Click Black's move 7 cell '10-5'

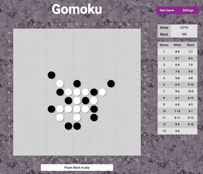[x=190, y=91]
